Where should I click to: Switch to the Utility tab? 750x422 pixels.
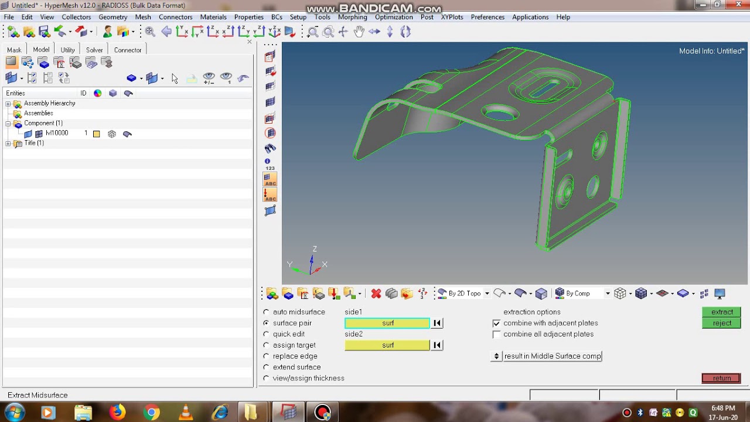(x=67, y=50)
